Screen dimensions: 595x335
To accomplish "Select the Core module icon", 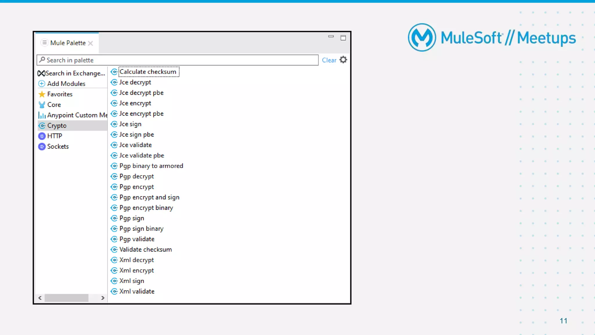I will coord(42,105).
